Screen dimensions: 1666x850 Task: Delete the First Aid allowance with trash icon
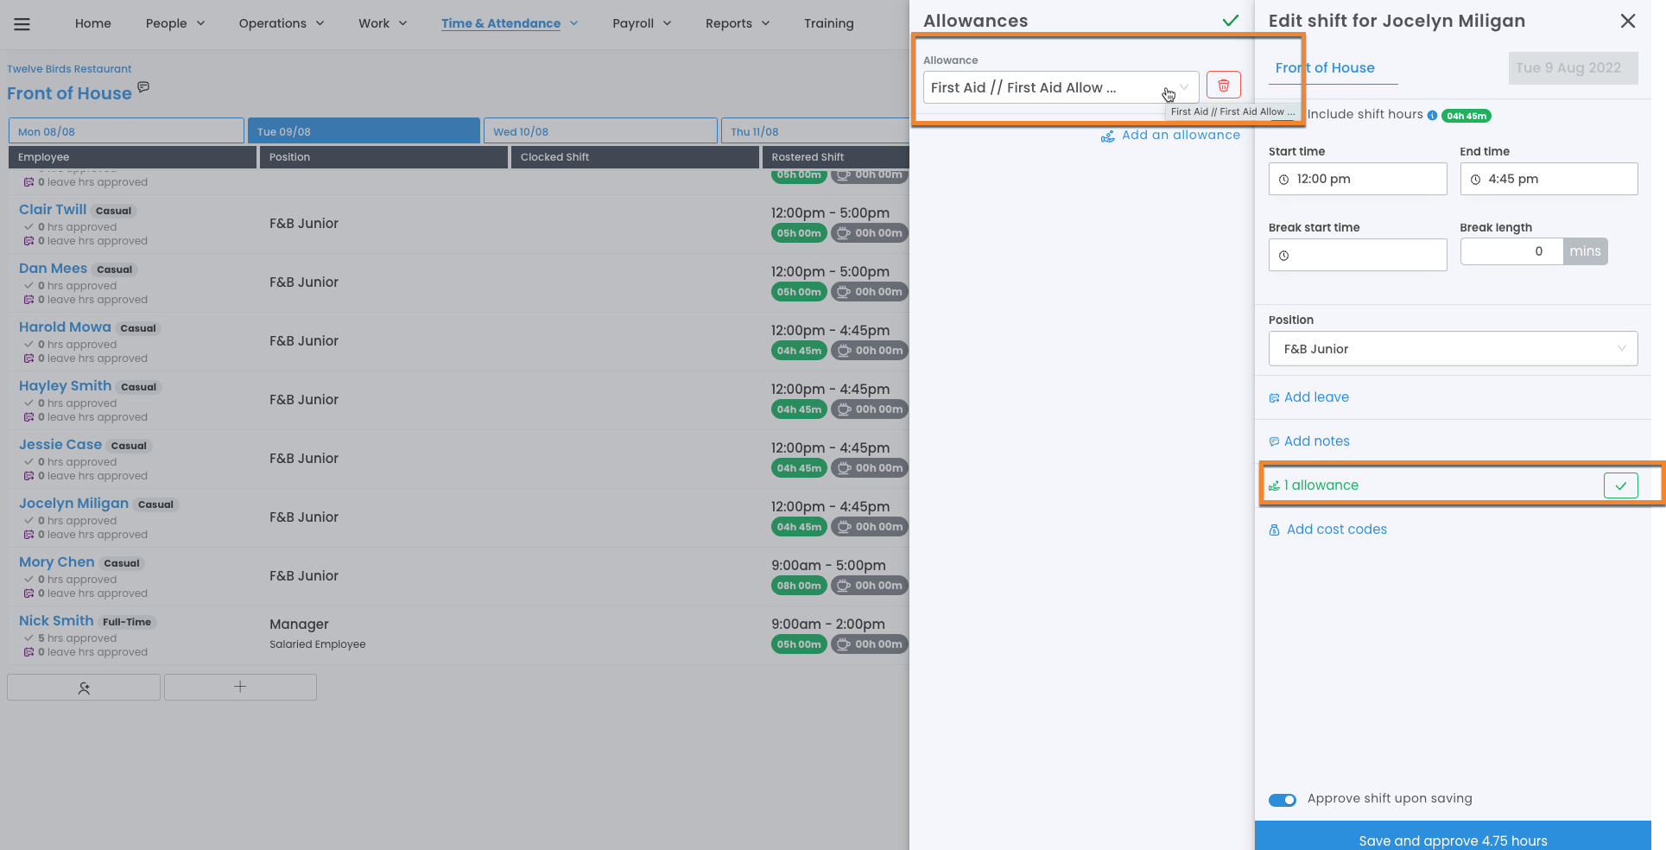click(x=1223, y=86)
